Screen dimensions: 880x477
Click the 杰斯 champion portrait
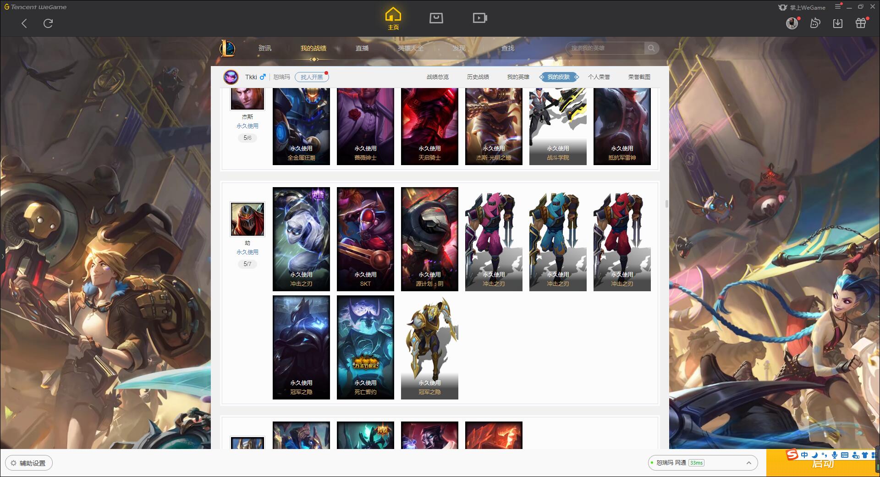(x=247, y=99)
